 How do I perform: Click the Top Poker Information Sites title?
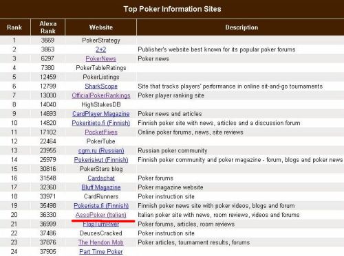click(x=172, y=9)
